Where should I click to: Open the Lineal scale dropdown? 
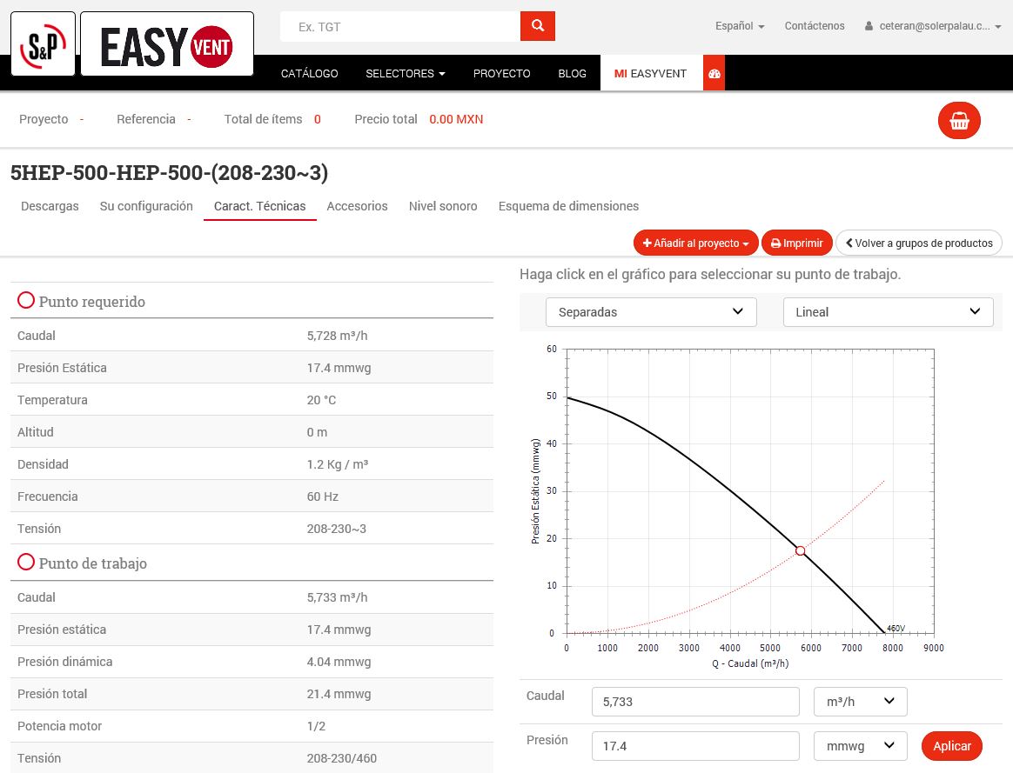pos(888,312)
